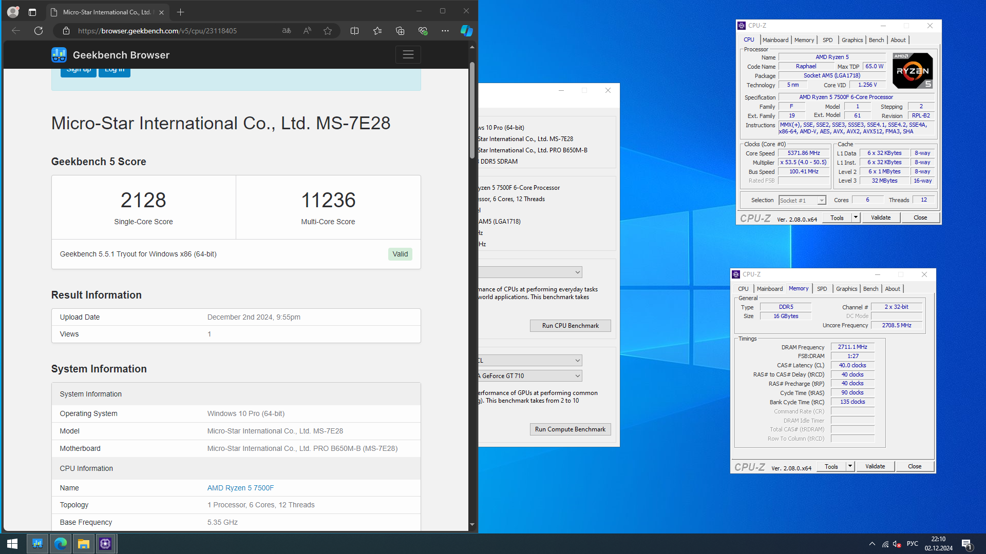Click the scroll down arrow in browser
Viewport: 986px width, 554px height.
[x=472, y=525]
